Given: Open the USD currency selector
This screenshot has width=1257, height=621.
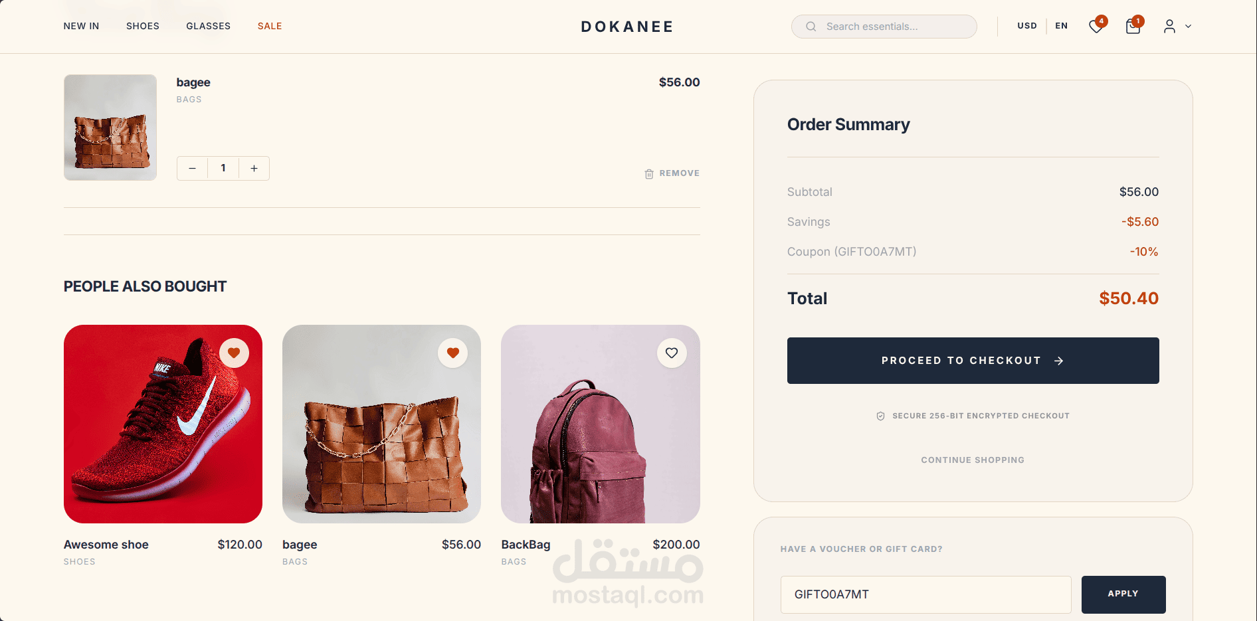Looking at the screenshot, I should coord(1027,26).
